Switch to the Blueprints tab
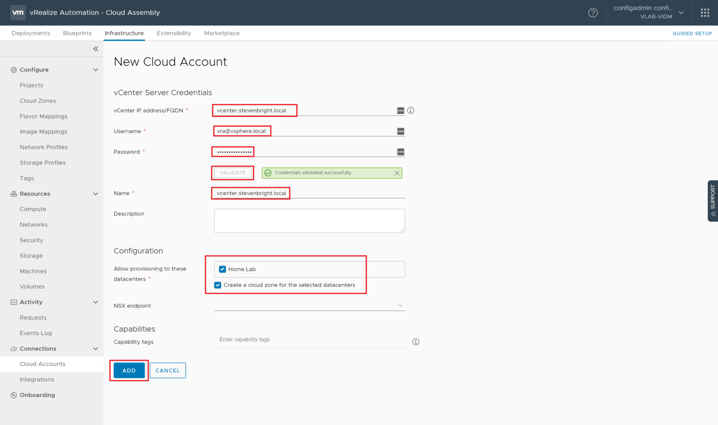718x425 pixels. pyautogui.click(x=77, y=33)
